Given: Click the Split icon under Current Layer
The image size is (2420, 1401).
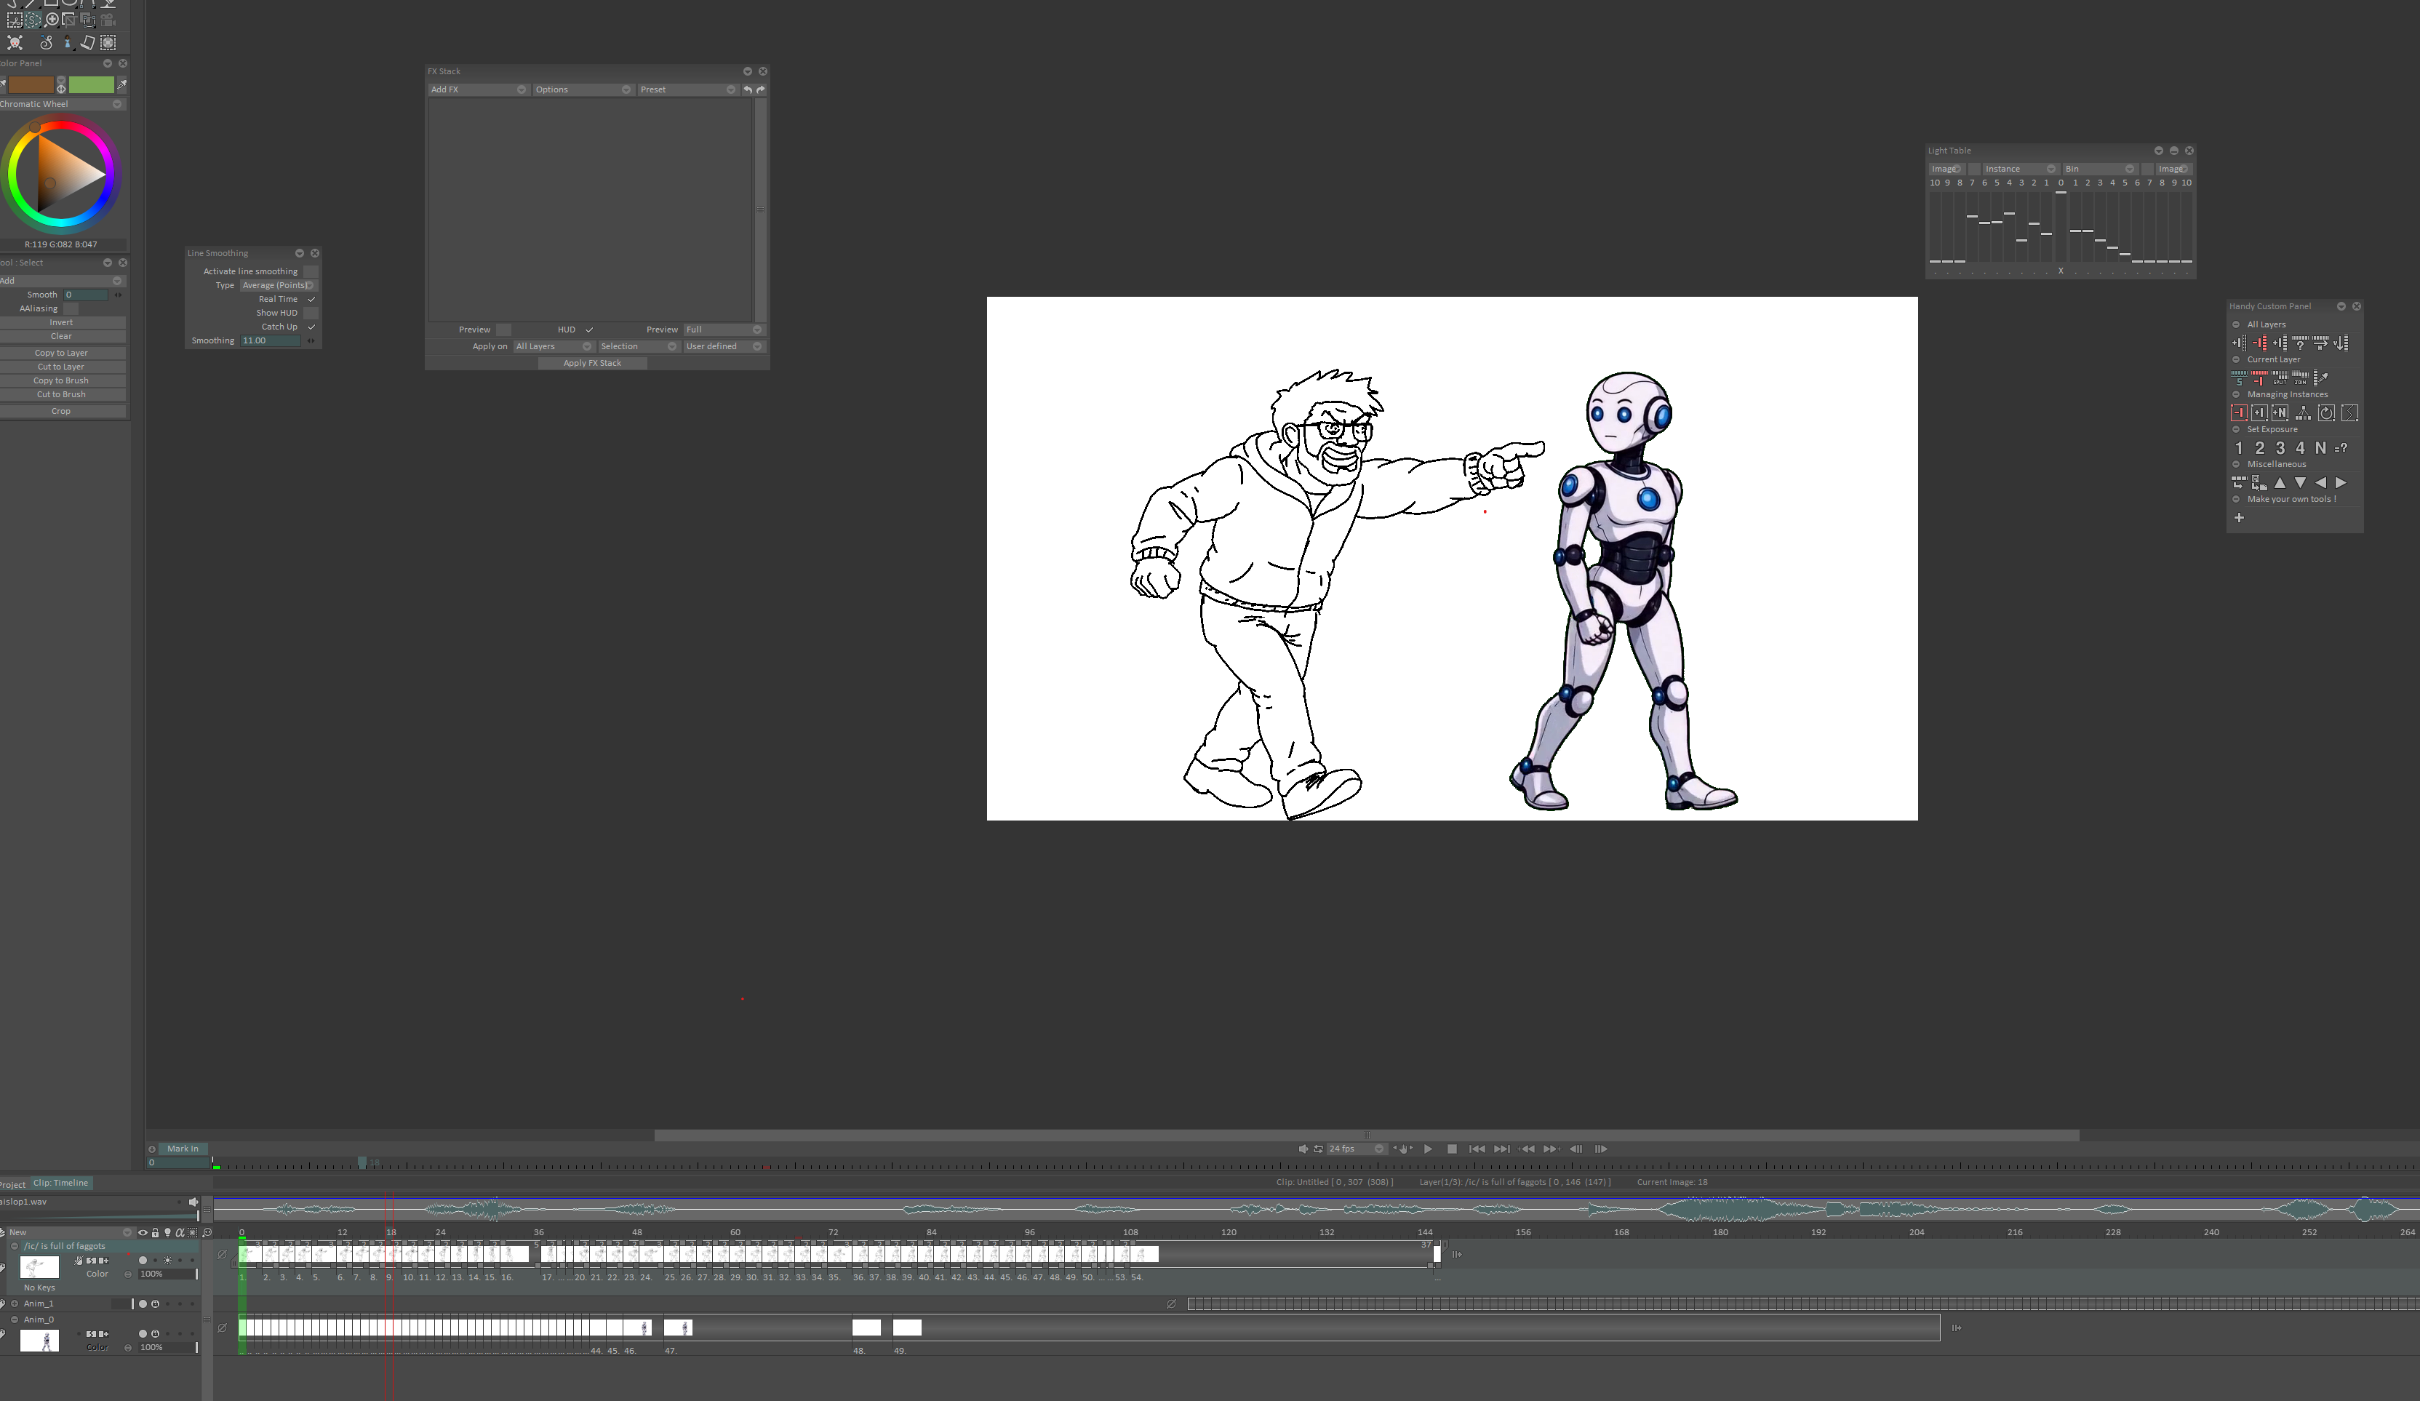Looking at the screenshot, I should 2280,378.
